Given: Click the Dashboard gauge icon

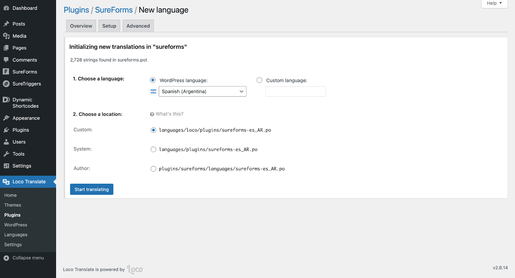Looking at the screenshot, I should 6,8.
